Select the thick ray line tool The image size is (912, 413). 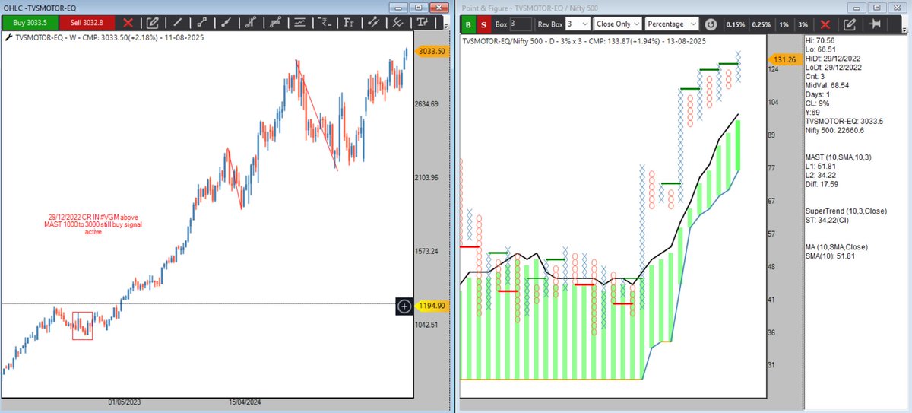[228, 24]
